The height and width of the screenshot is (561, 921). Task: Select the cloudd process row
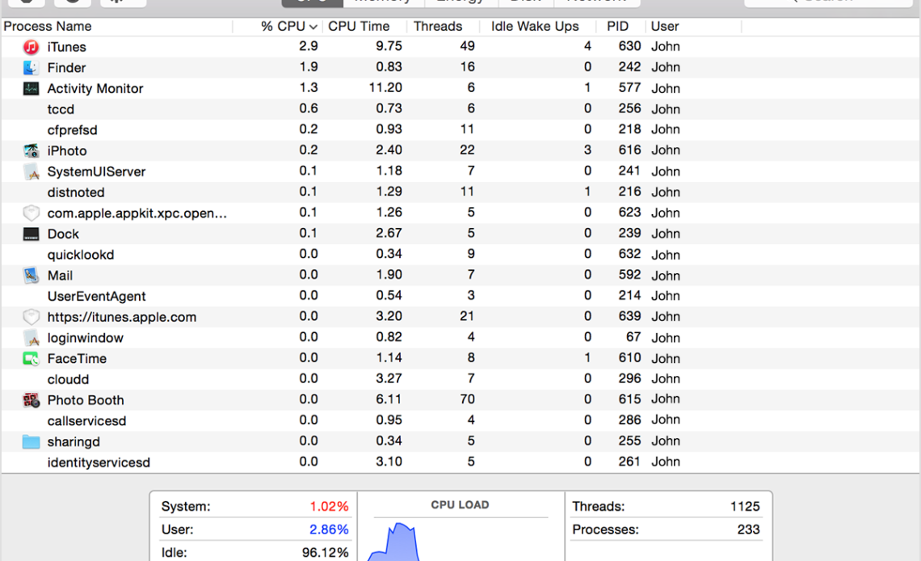point(460,379)
